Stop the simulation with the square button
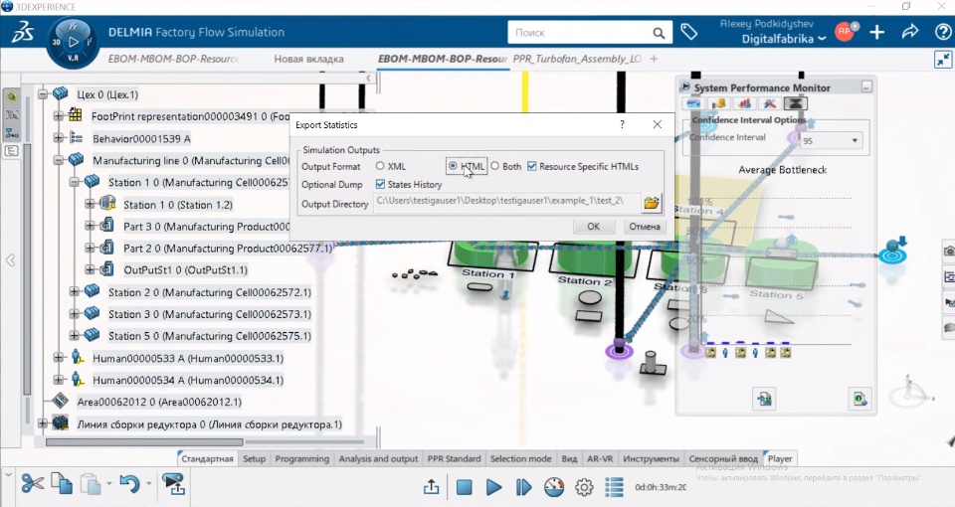 (x=465, y=487)
